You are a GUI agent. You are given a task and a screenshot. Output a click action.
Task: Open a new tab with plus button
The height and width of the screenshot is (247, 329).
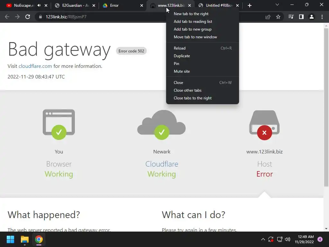(249, 6)
